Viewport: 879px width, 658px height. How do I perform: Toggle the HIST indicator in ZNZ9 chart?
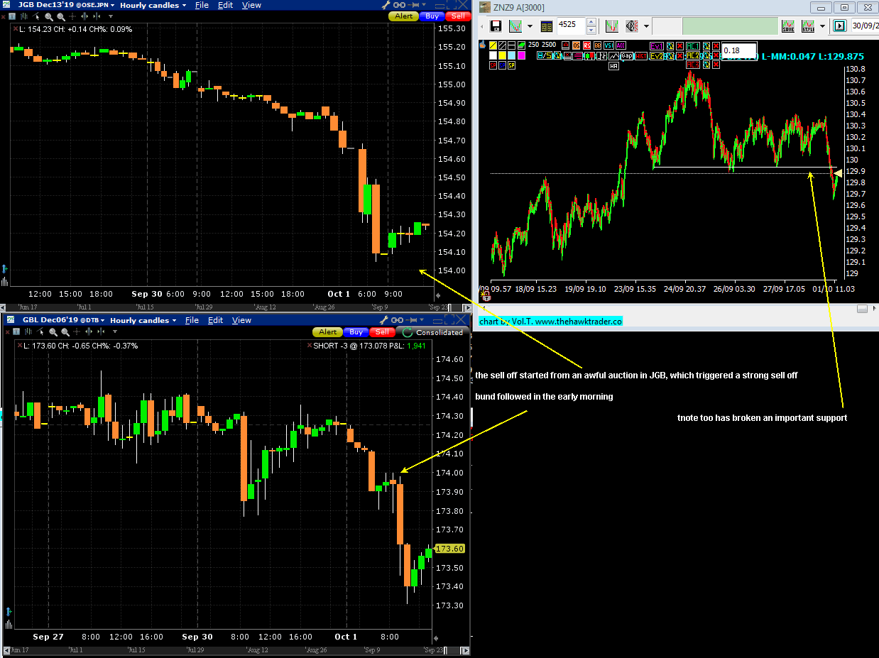[641, 56]
